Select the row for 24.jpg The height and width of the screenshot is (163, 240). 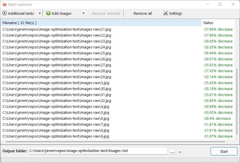117,47
